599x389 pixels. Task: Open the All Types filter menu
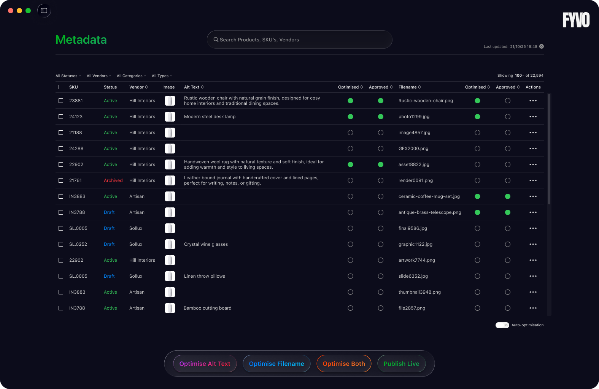coord(162,76)
